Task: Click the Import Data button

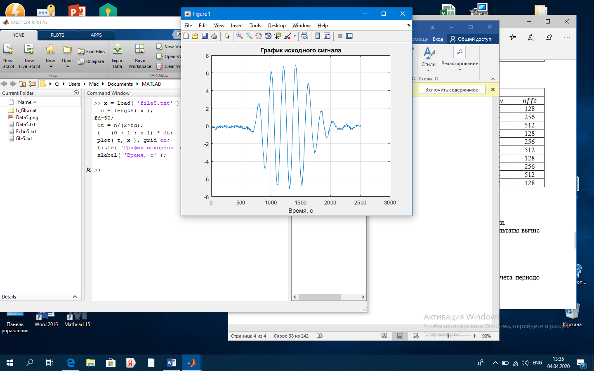Action: pos(118,56)
